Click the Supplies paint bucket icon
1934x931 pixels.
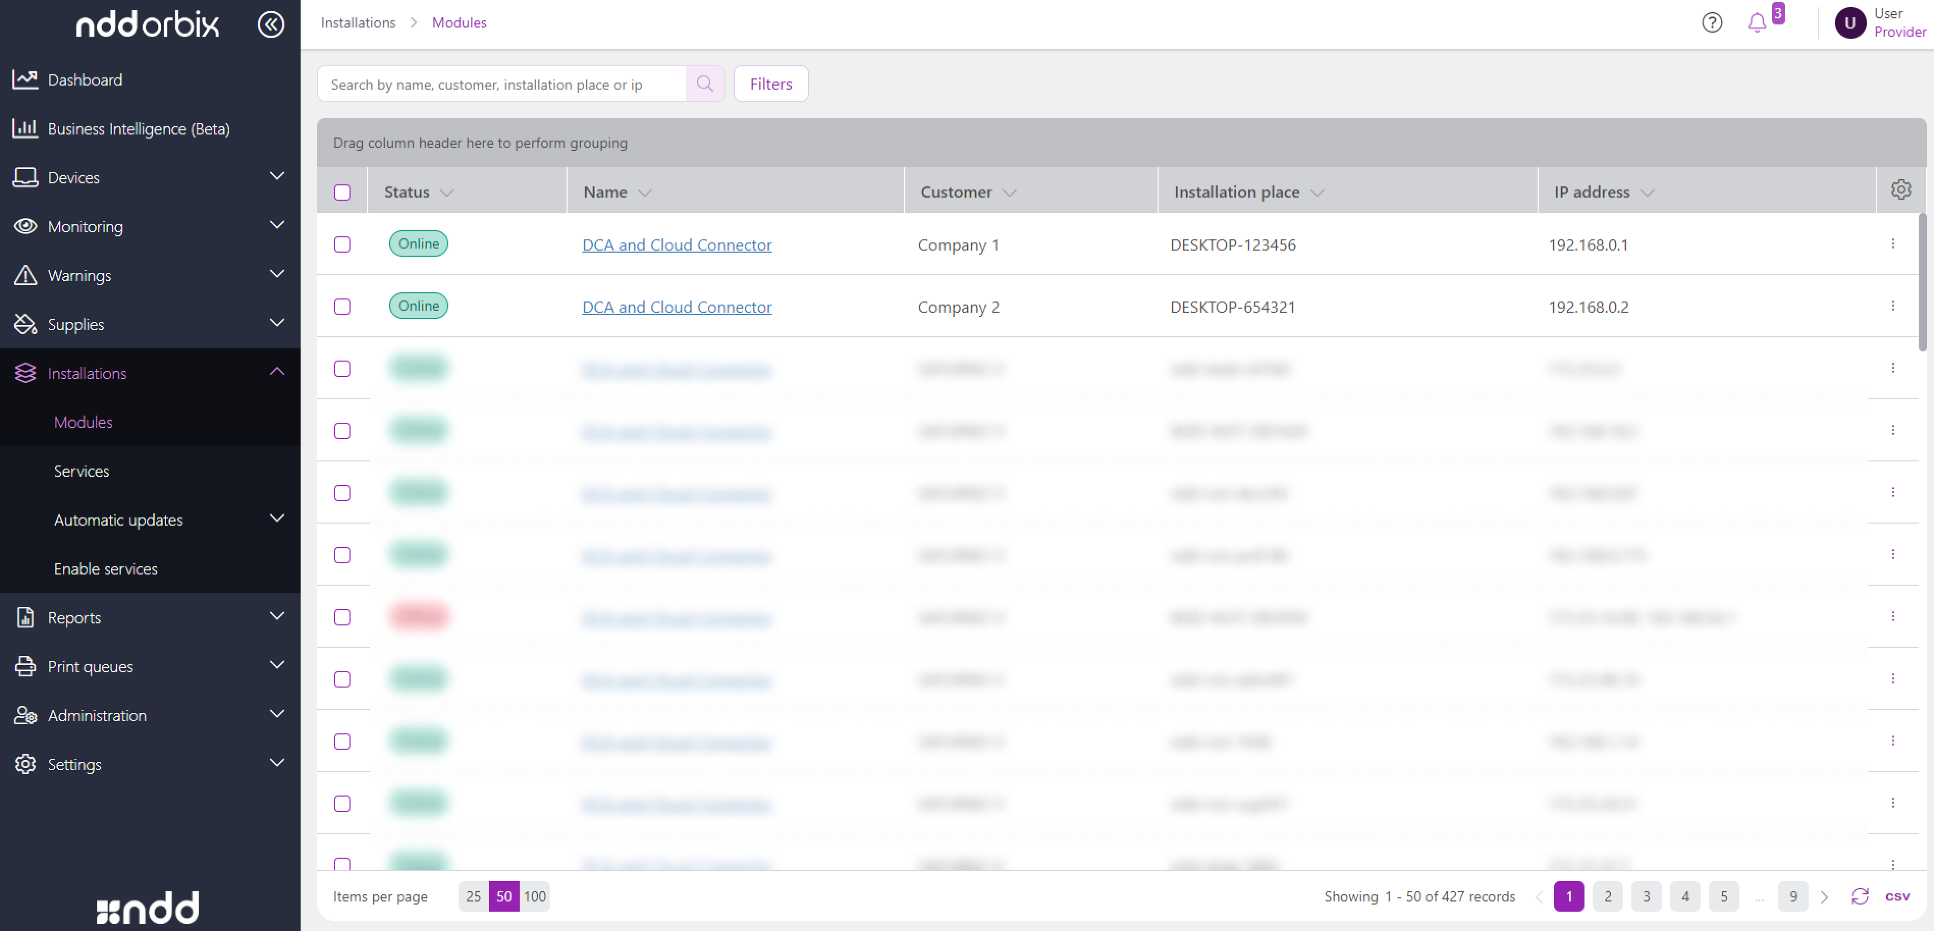pos(25,323)
